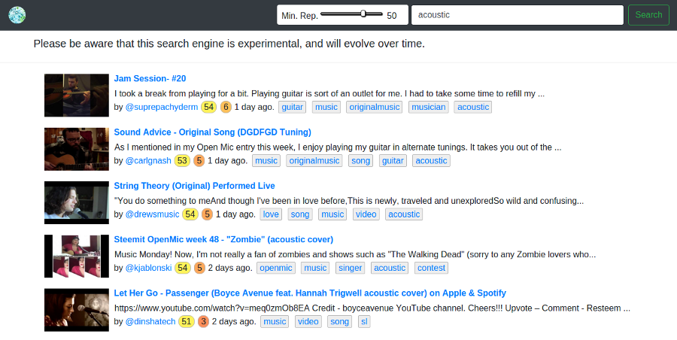Click the 'Music Monday!' excerpt text
Viewport: 677px width, 340px height.
355,254
